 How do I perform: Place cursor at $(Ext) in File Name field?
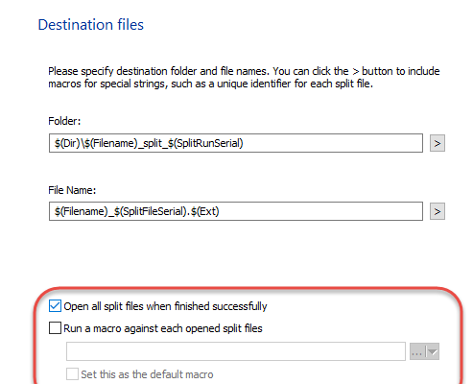205,211
